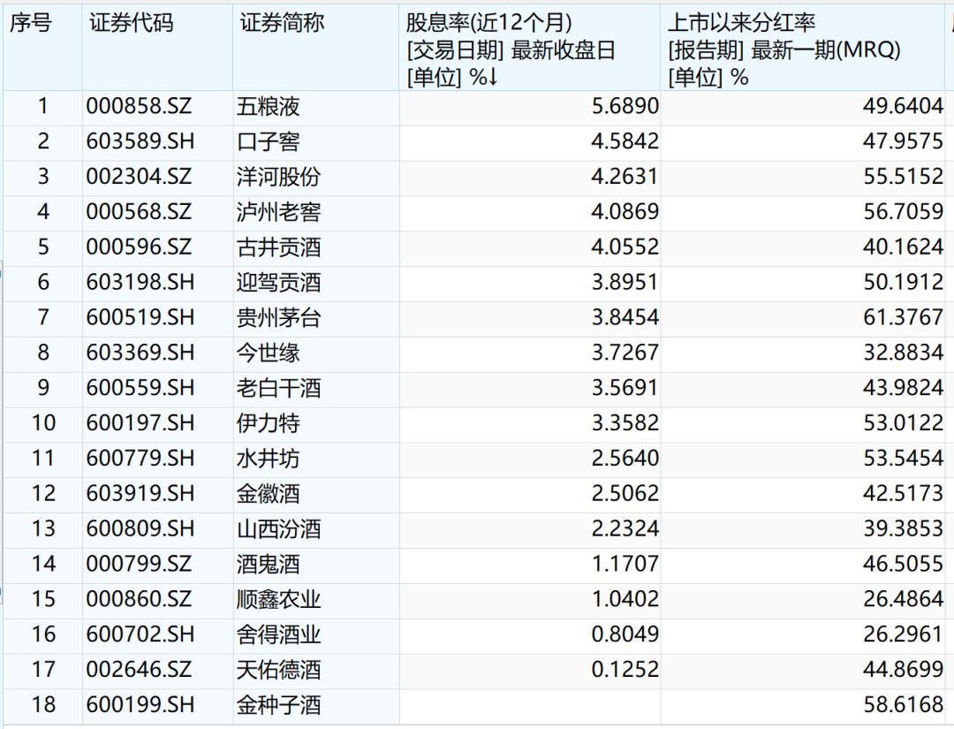954x729 pixels.
Task: Click the empty dividend yield cell for 金种子酒
Action: pyautogui.click(x=530, y=704)
